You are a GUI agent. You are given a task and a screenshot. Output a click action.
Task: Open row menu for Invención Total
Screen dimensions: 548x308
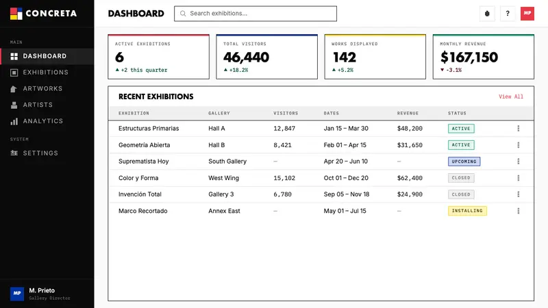point(519,194)
